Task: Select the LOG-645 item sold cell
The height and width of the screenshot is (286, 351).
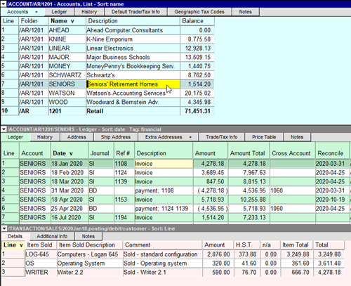Action: pos(41,254)
